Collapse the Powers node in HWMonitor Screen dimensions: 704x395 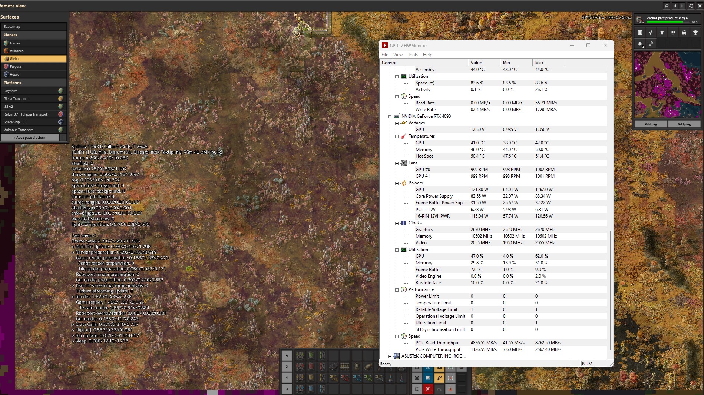pos(397,183)
